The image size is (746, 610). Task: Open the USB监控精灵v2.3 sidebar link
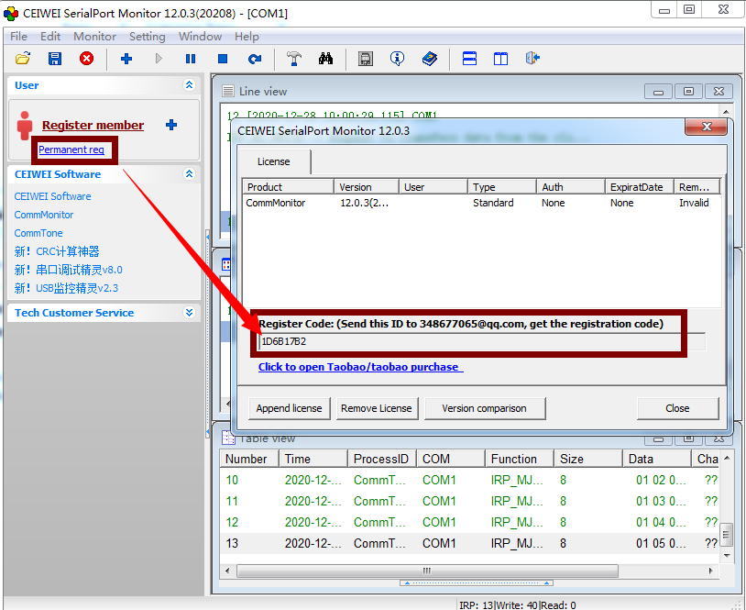pos(66,288)
